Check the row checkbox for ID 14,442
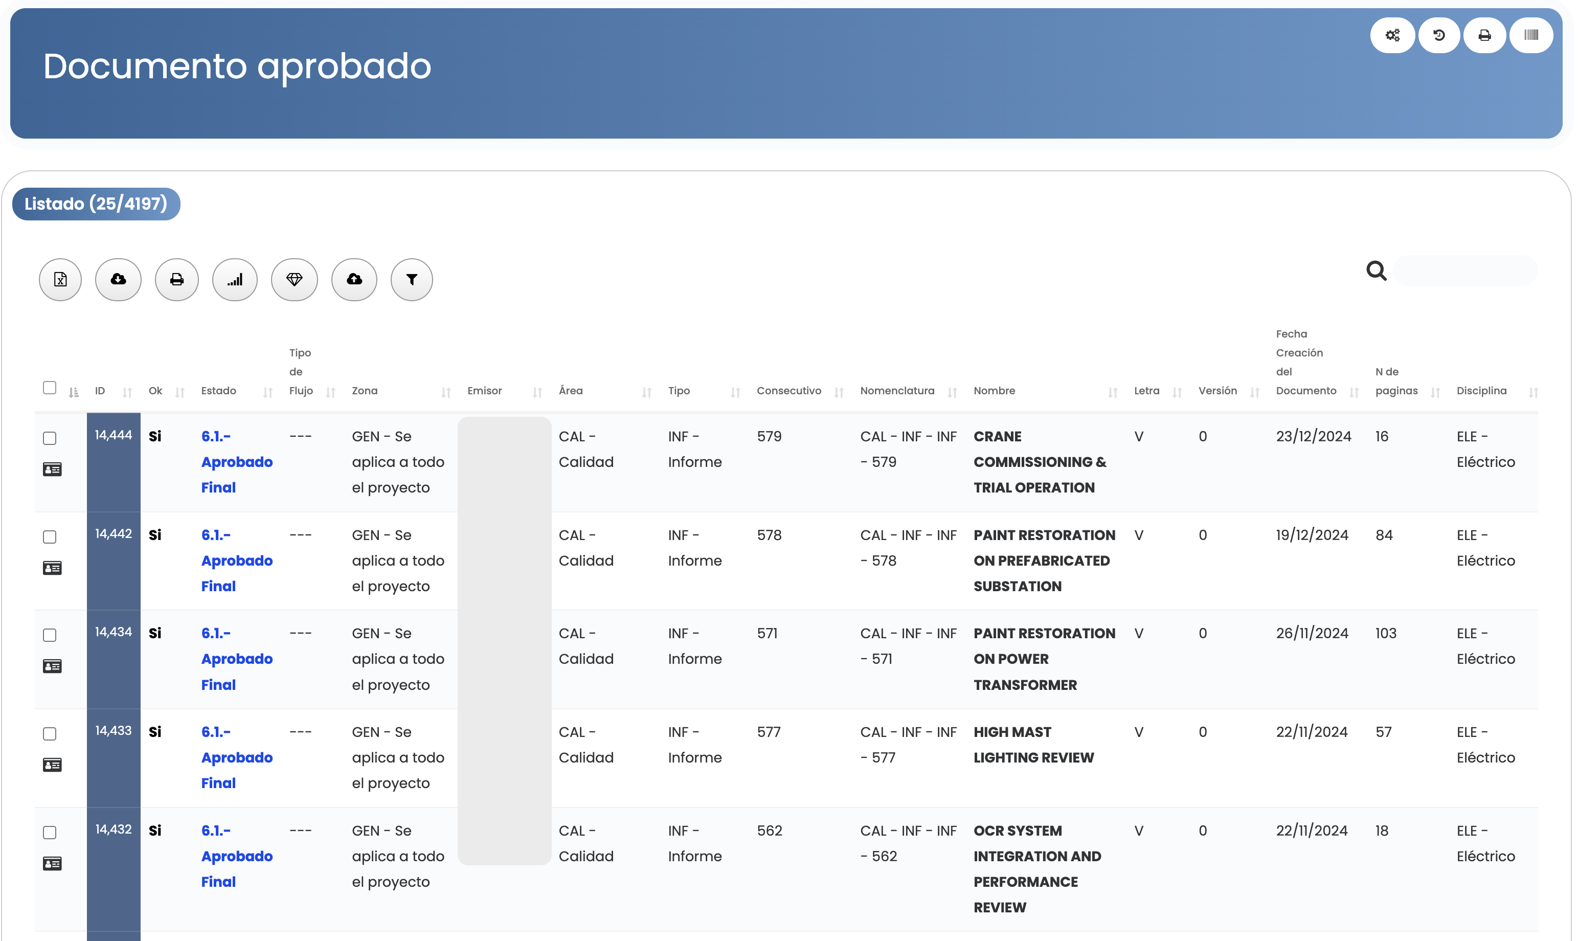This screenshot has height=941, width=1578. pyautogui.click(x=50, y=537)
